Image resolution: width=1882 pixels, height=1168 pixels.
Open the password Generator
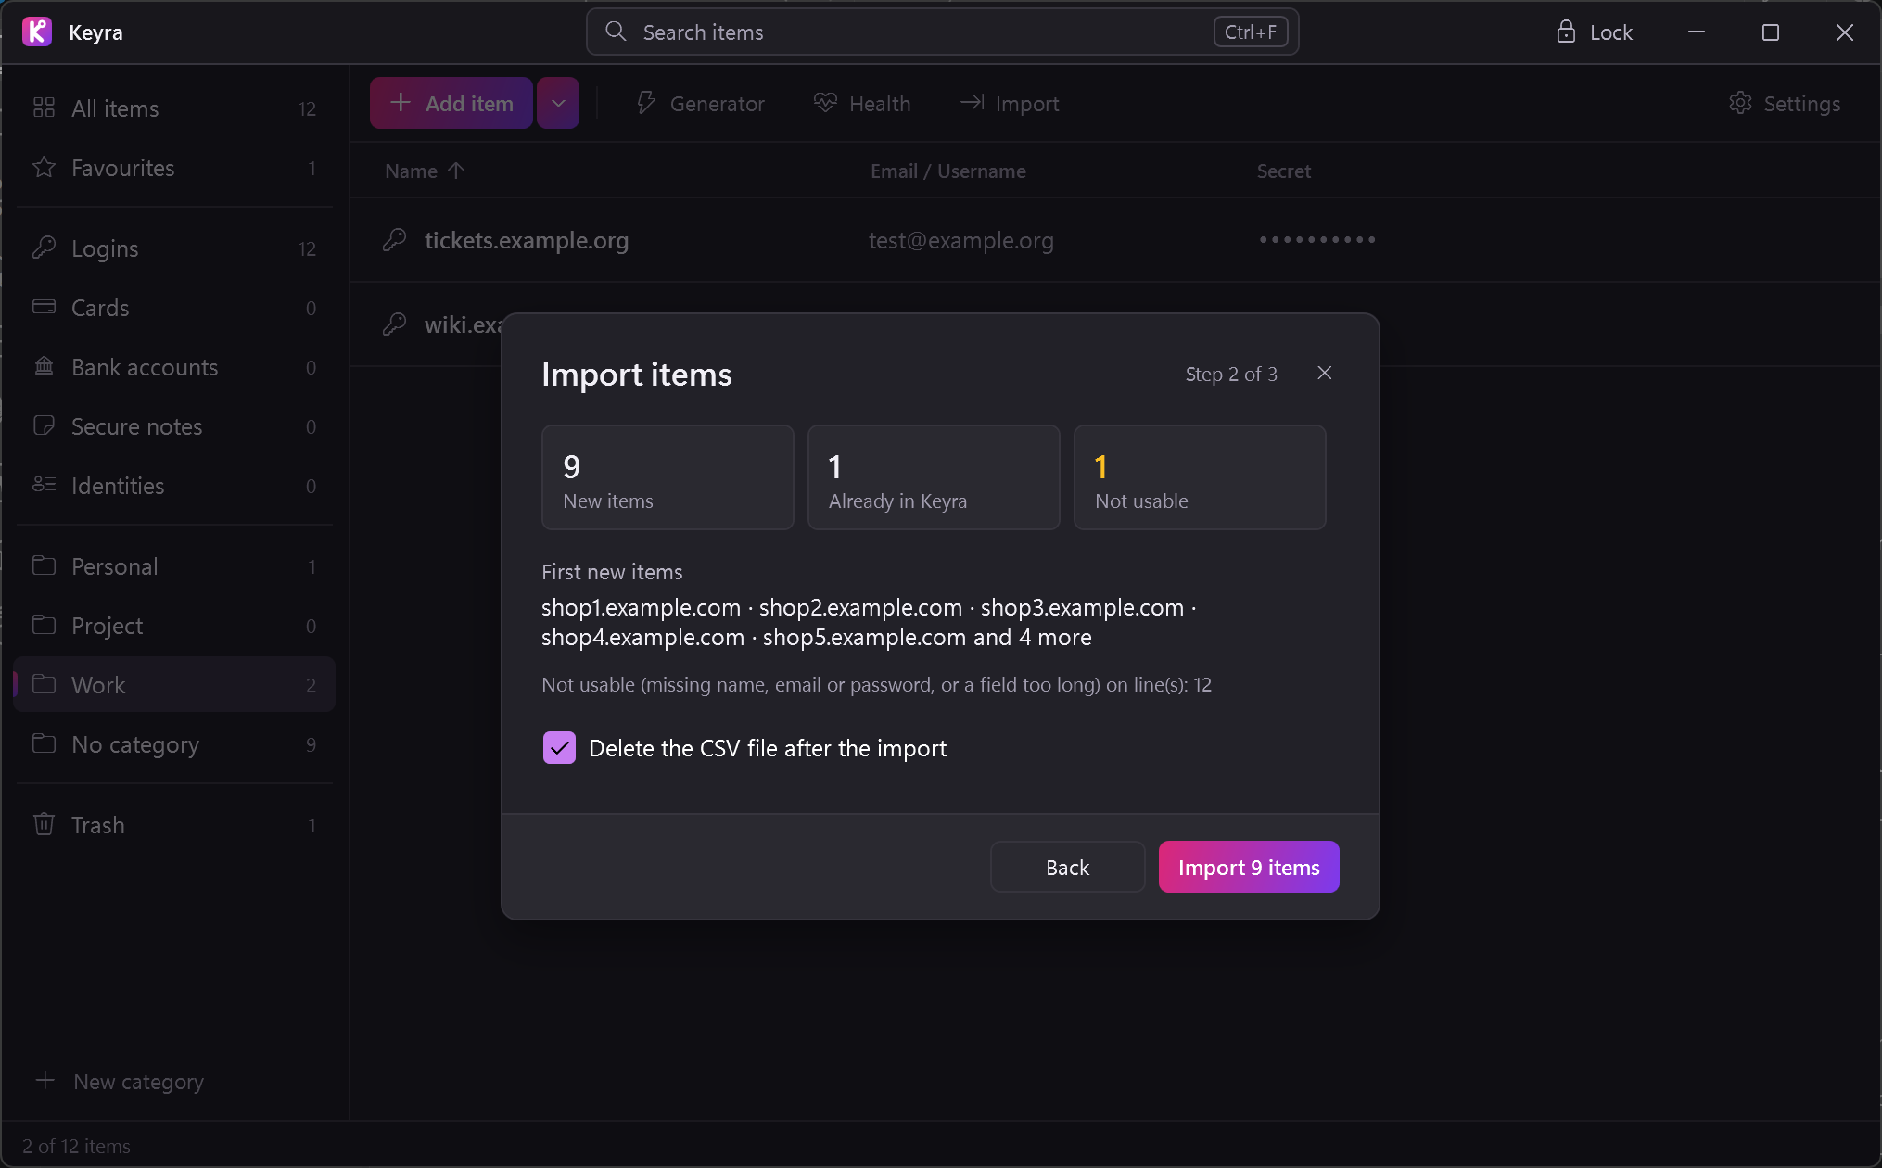tap(701, 103)
